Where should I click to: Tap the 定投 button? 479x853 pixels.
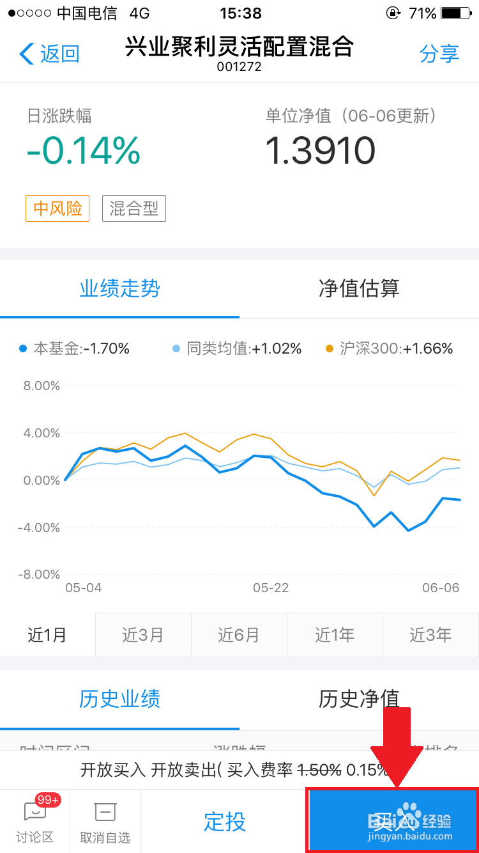[x=225, y=821]
